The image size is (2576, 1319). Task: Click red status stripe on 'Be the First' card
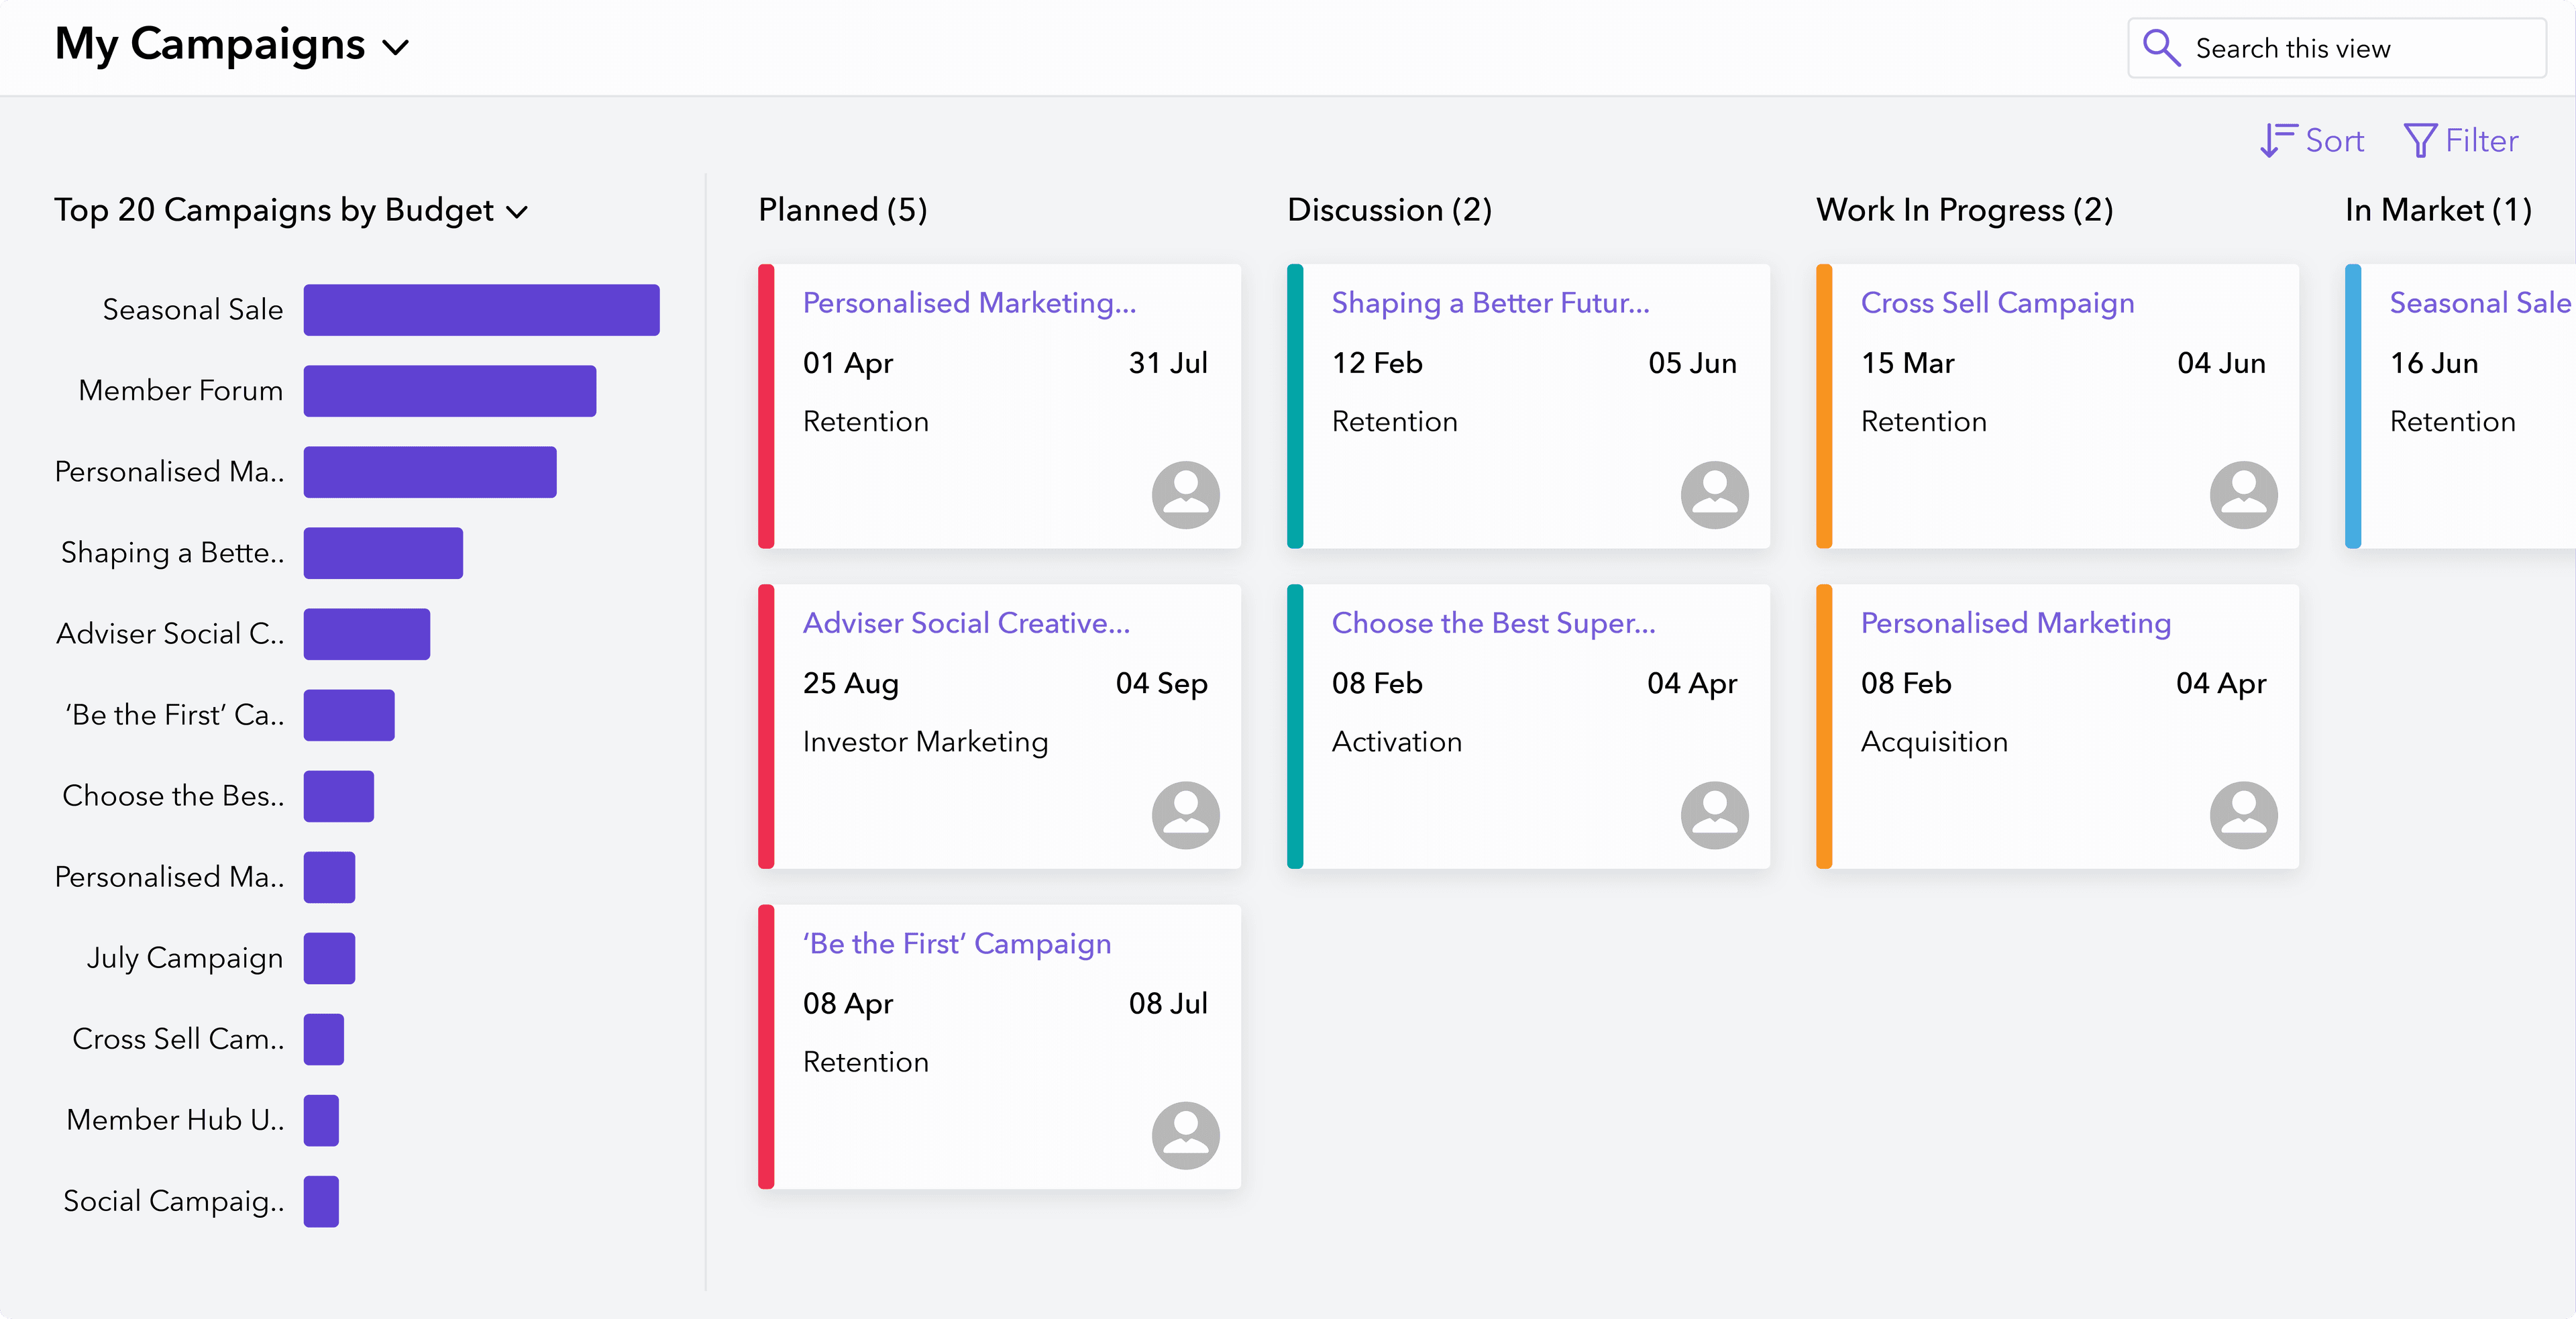[x=766, y=1046]
